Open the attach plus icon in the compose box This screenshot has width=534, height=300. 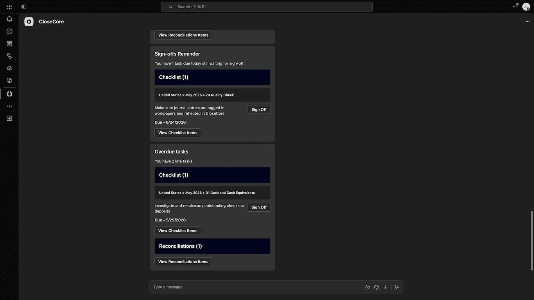coord(385,287)
